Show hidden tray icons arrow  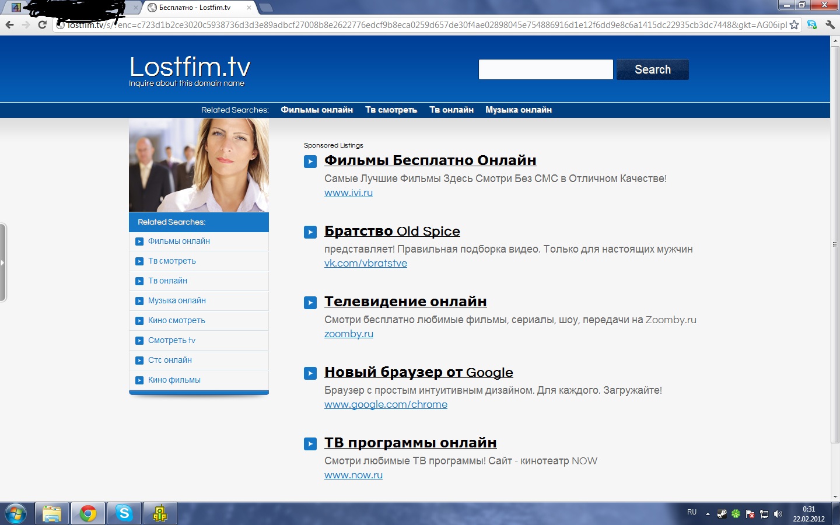click(708, 514)
